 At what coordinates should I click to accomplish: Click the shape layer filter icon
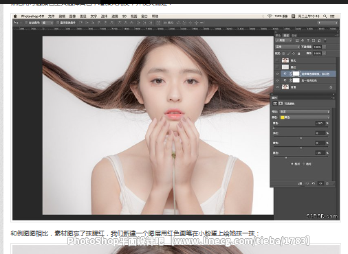click(314, 41)
